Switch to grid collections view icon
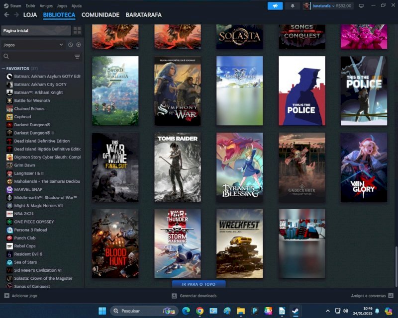The width and height of the screenshot is (398, 318). 77,30
